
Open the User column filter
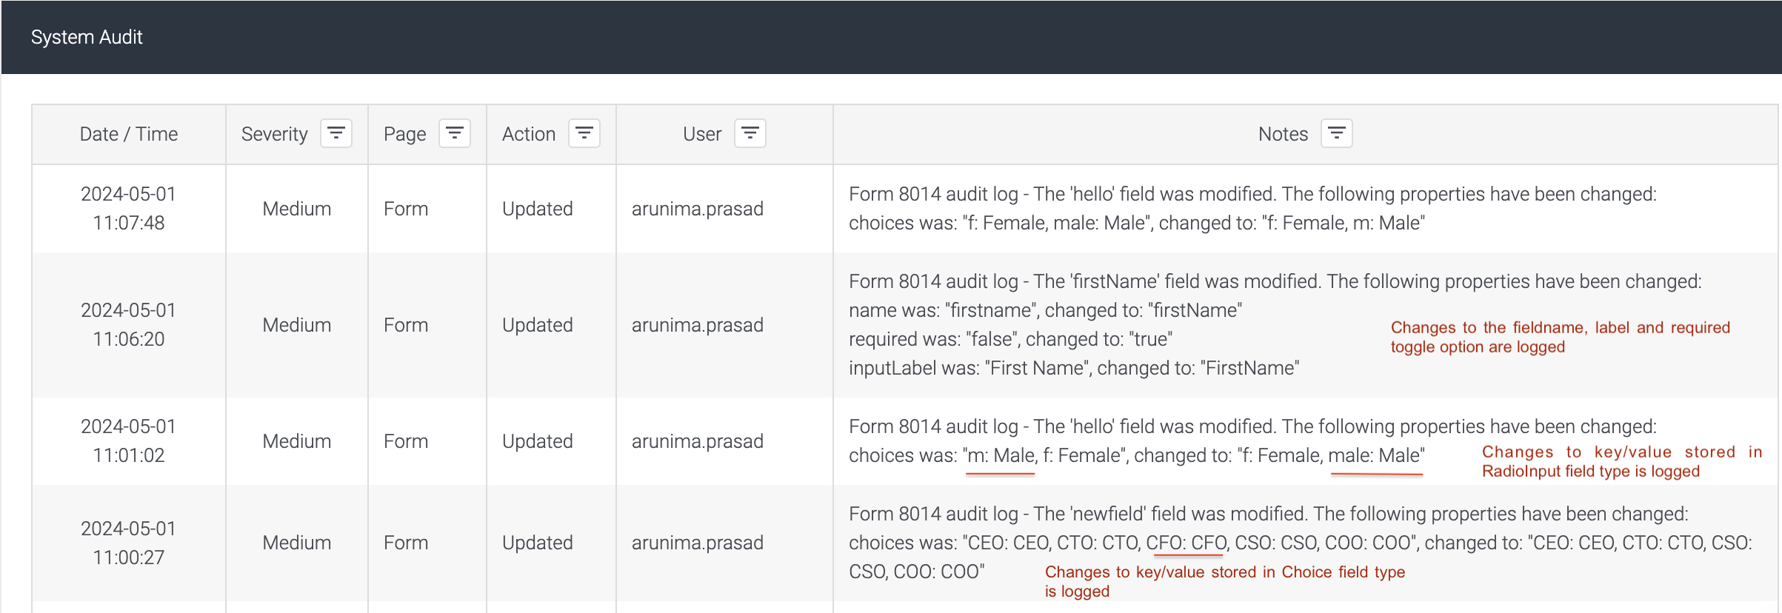[x=750, y=134]
